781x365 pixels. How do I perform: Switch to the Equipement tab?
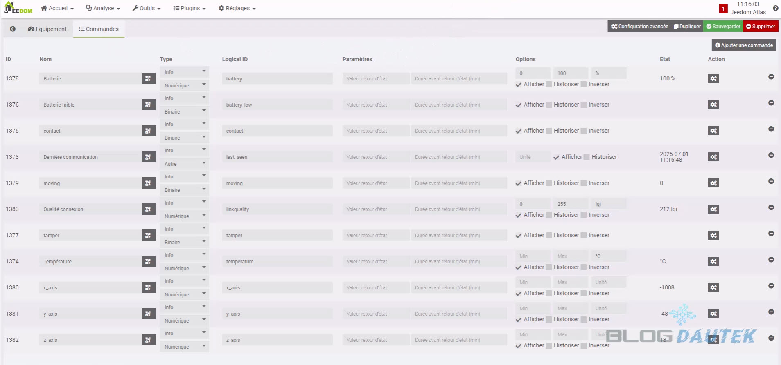point(47,29)
